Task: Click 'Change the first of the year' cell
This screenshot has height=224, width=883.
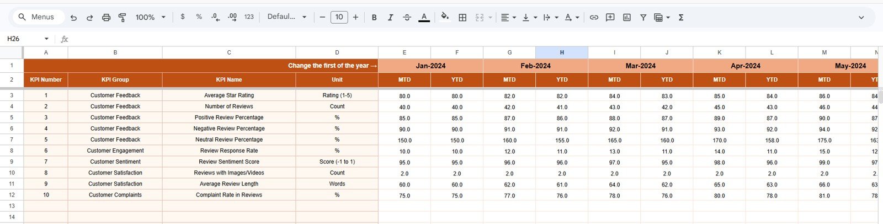Action: [x=201, y=66]
